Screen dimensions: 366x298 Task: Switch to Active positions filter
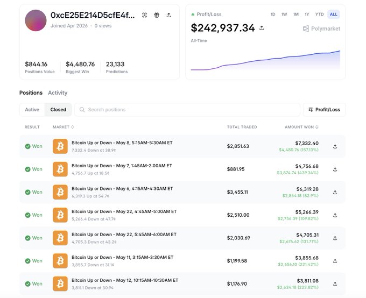click(32, 109)
